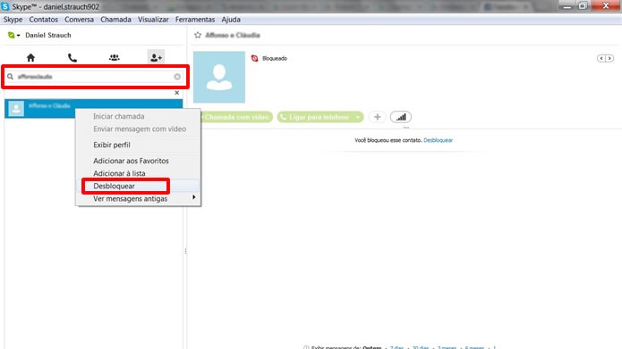Show messages from 3 meses

447,347
